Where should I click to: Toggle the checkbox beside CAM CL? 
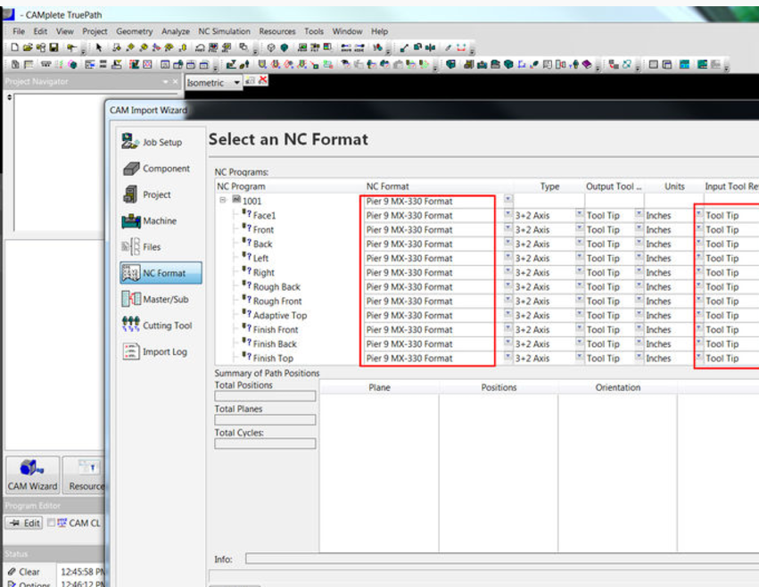pos(51,523)
